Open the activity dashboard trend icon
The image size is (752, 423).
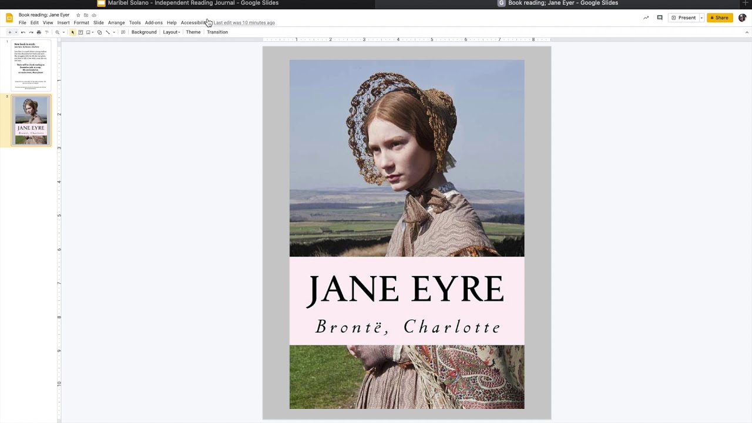646,18
